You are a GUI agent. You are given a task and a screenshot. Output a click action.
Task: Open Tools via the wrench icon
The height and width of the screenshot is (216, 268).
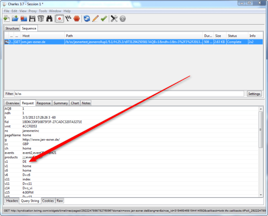point(114,18)
